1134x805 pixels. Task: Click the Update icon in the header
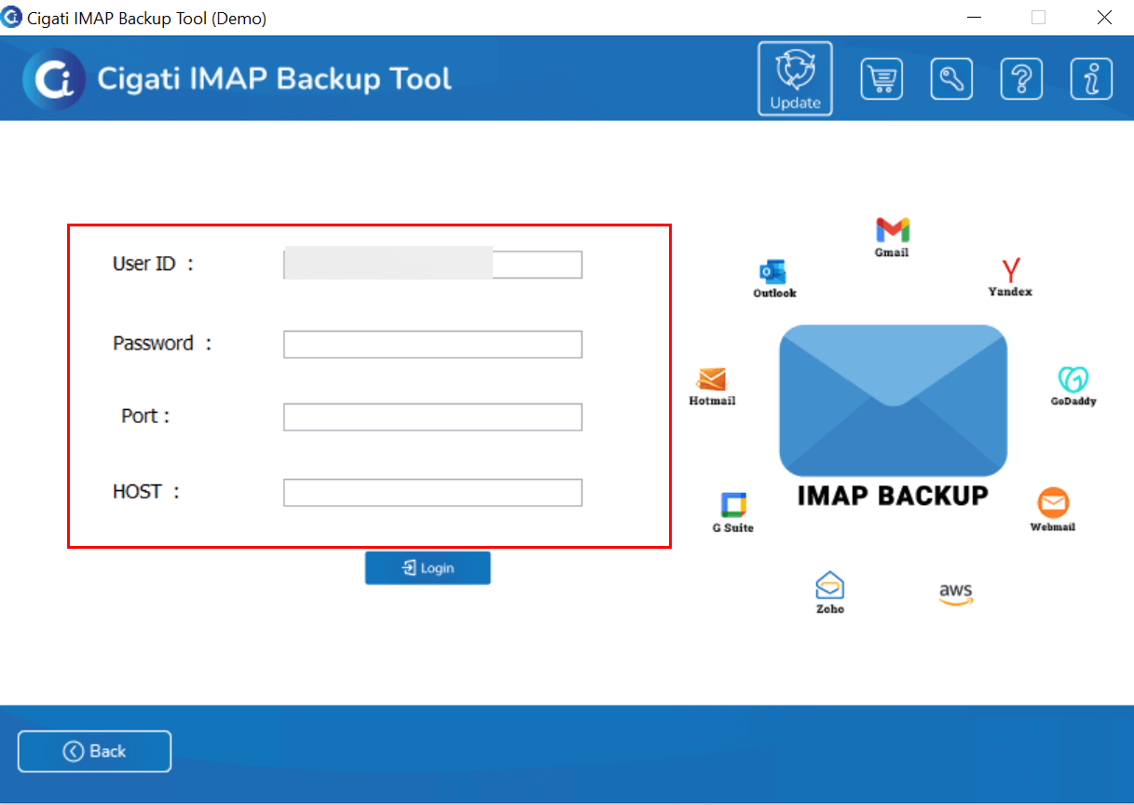point(795,78)
